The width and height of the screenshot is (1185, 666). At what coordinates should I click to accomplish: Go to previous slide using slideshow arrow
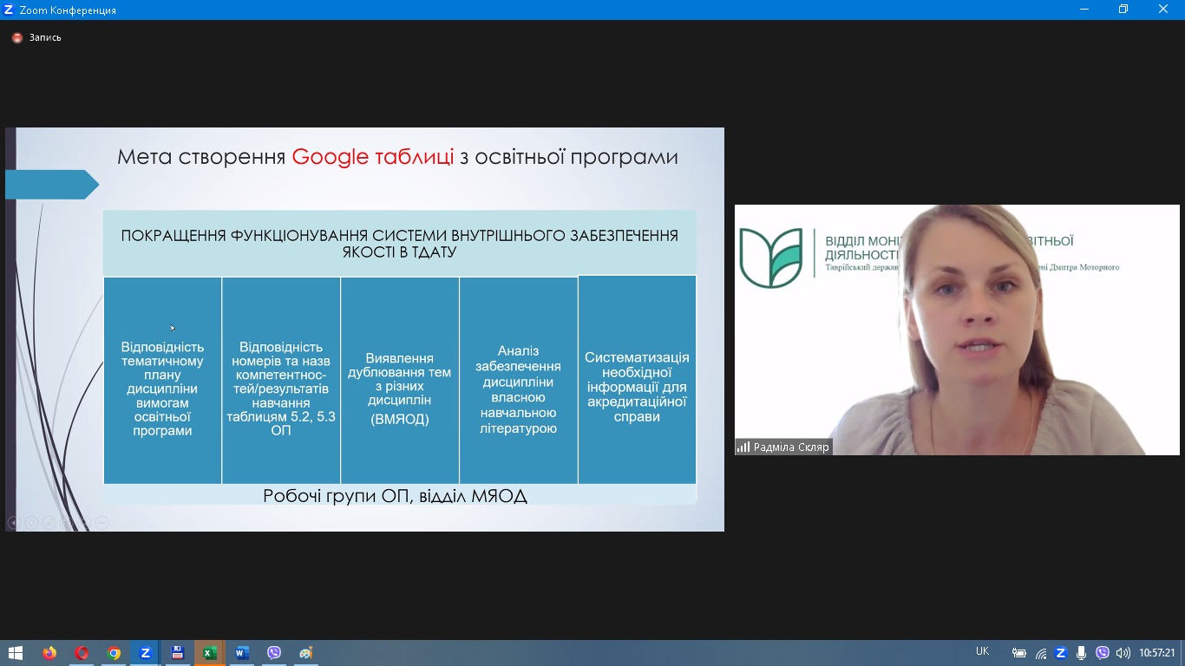point(13,522)
